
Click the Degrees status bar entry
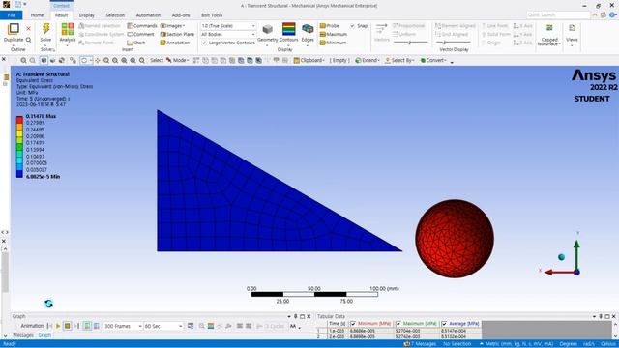coord(568,344)
